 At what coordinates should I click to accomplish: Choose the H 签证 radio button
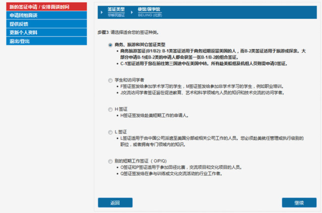point(110,109)
